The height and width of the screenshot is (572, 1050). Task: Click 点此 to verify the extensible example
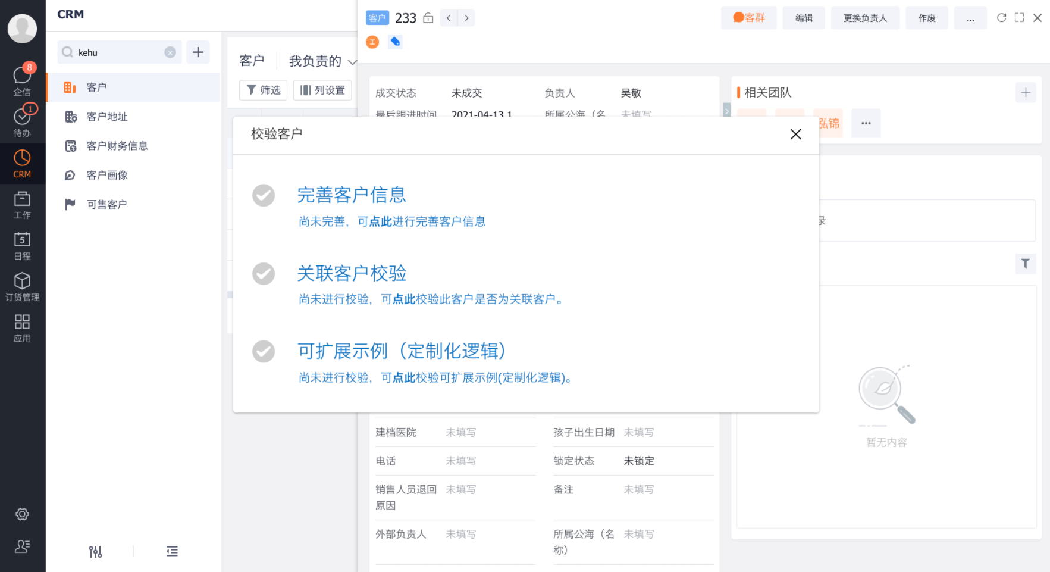[405, 378]
